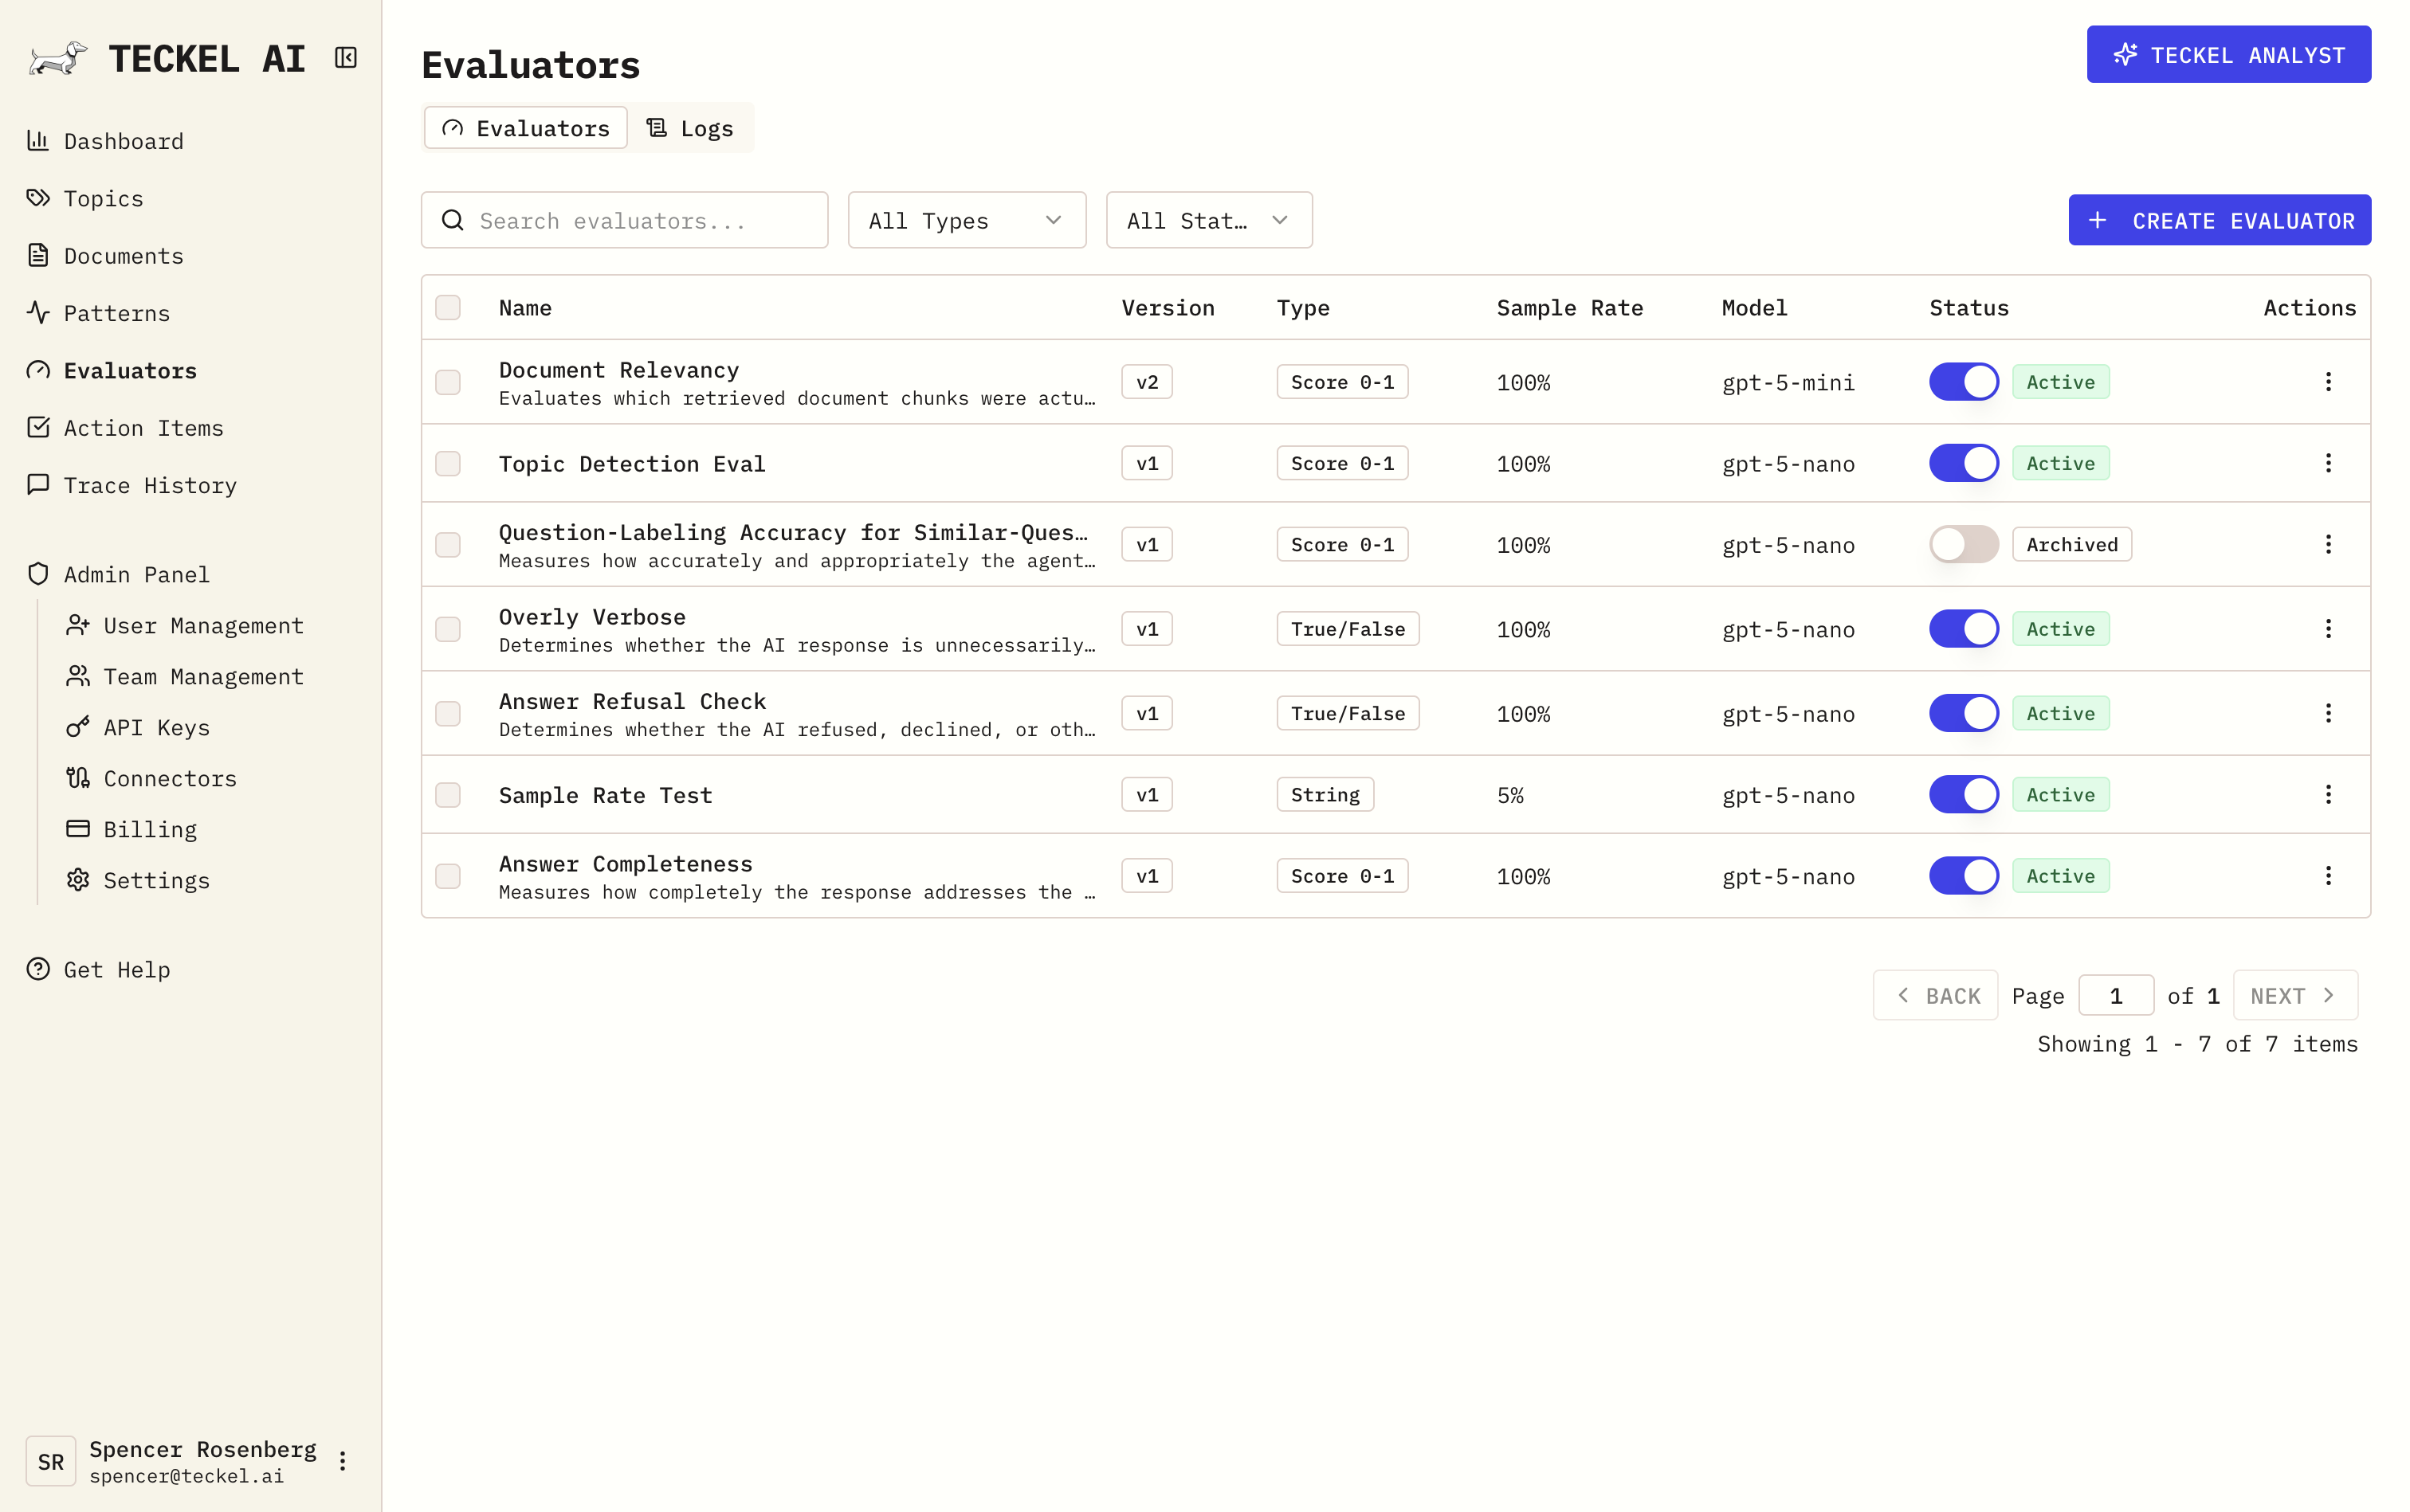2410x1512 pixels.
Task: Open the Dashboard chart icon link
Action: click(38, 141)
